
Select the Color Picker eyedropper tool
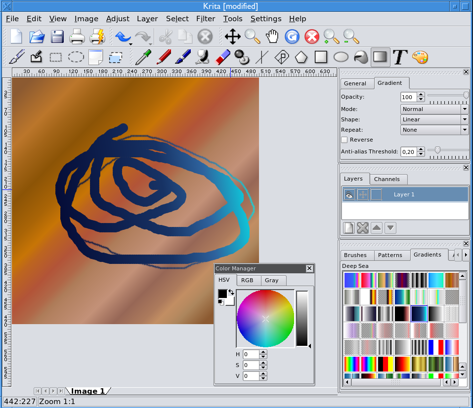[143, 57]
